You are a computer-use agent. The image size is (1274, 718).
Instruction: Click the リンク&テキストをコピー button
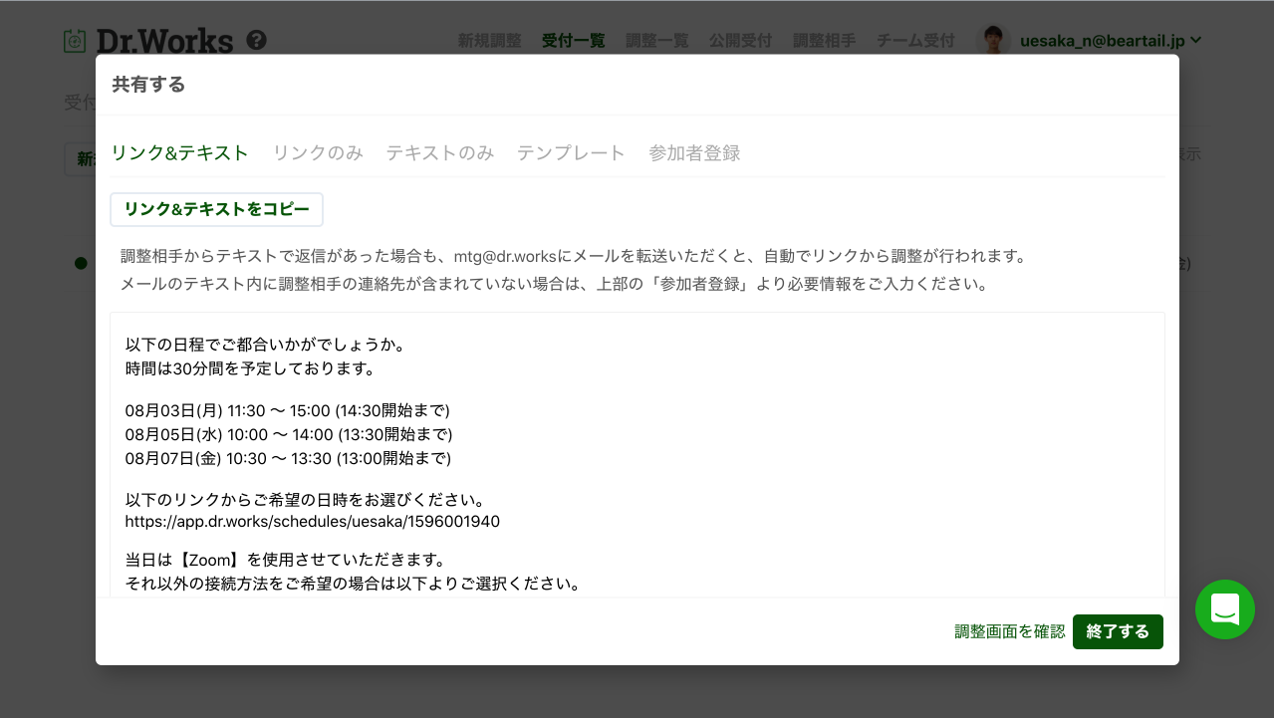point(216,209)
